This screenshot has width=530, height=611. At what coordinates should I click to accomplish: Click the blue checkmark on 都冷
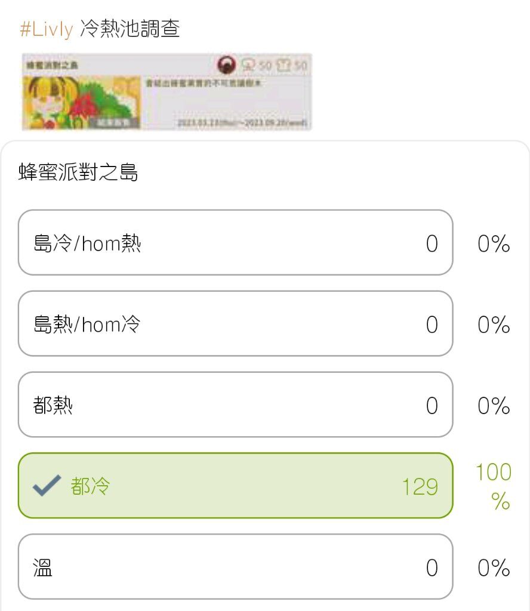[x=47, y=486]
